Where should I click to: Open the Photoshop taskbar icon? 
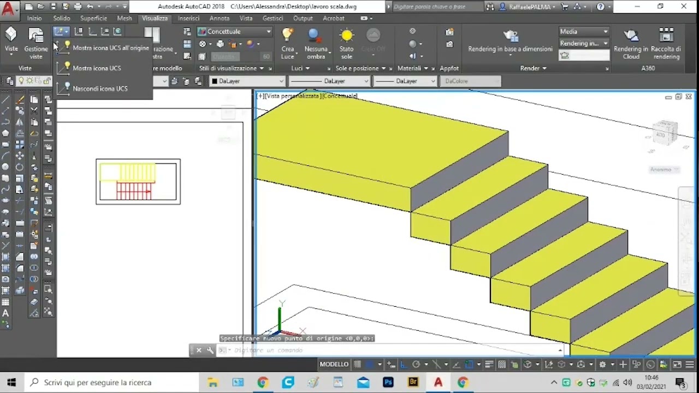click(x=388, y=382)
